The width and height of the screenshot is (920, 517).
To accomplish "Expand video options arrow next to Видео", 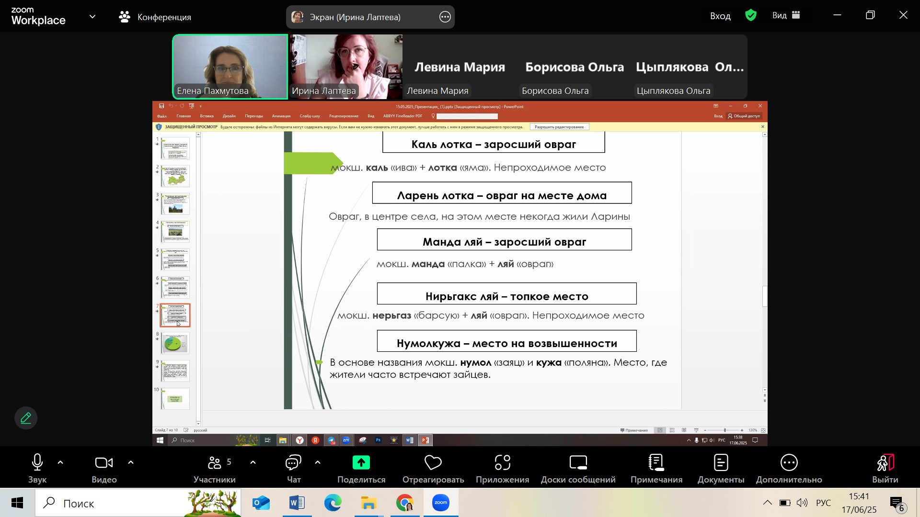I will (x=131, y=462).
